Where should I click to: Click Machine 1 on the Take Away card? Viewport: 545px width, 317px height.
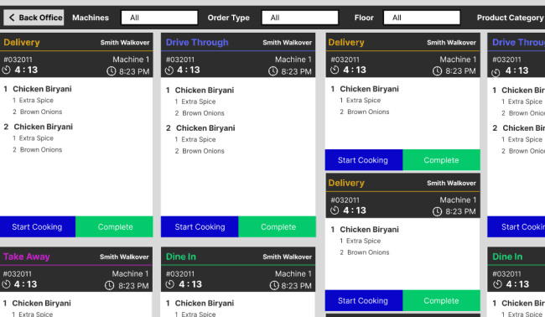click(x=130, y=274)
